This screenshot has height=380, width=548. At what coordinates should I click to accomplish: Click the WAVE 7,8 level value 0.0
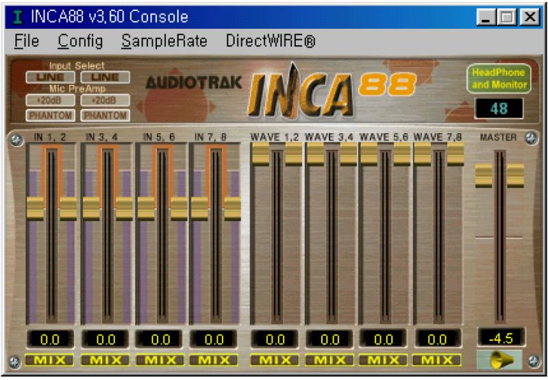coord(437,339)
